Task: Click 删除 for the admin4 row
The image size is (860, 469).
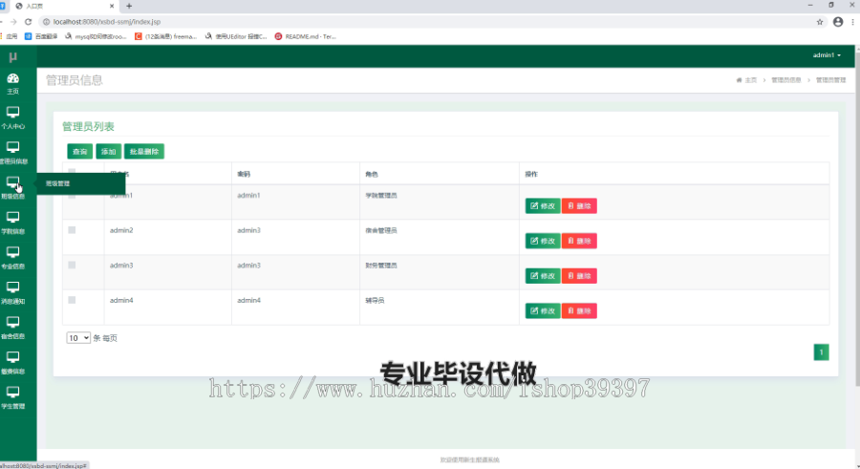Action: click(x=579, y=311)
